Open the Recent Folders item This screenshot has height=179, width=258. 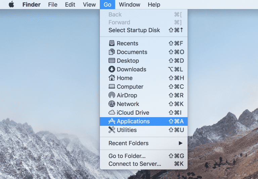143,143
